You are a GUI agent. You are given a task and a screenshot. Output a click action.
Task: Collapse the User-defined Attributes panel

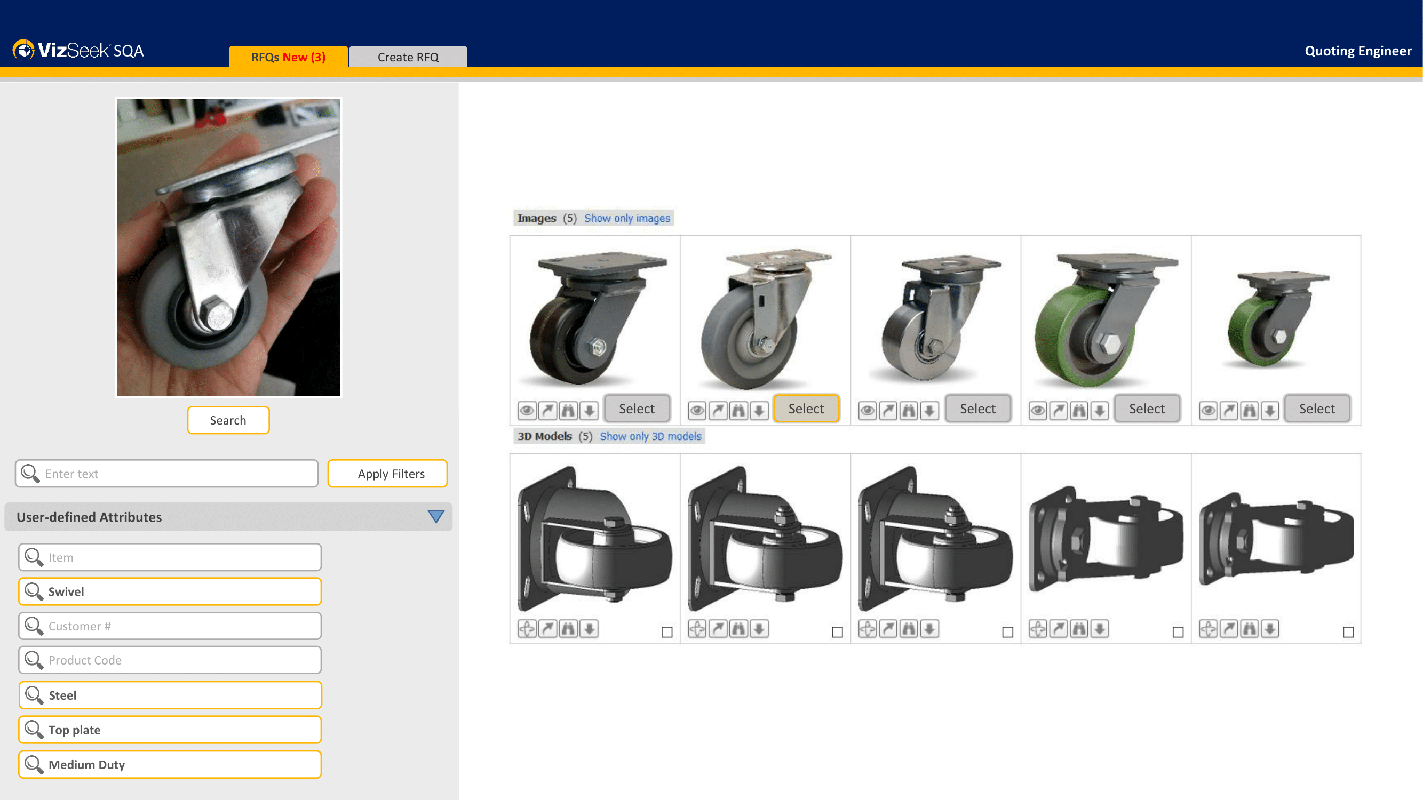[x=436, y=517]
